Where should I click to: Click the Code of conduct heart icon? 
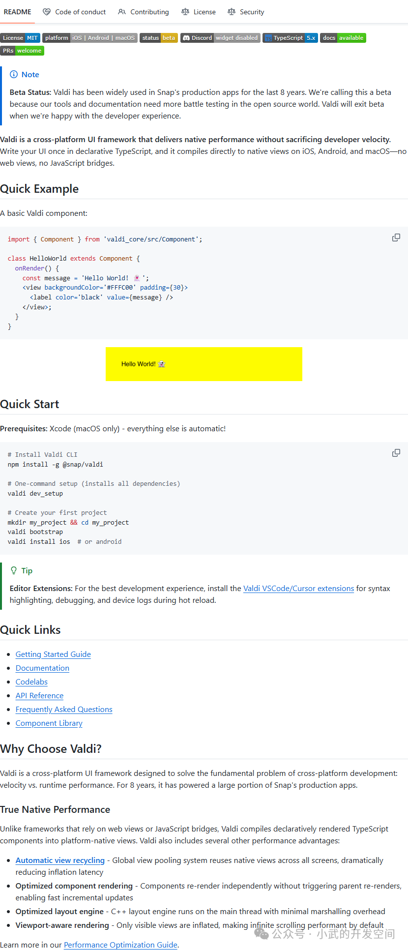[x=47, y=12]
